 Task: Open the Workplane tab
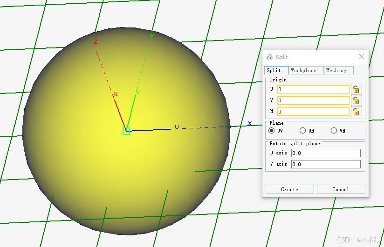306,70
